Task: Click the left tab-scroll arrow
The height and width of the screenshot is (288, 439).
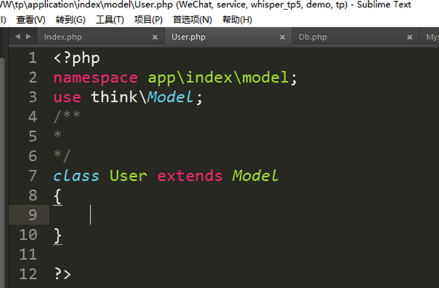Action: [17, 37]
